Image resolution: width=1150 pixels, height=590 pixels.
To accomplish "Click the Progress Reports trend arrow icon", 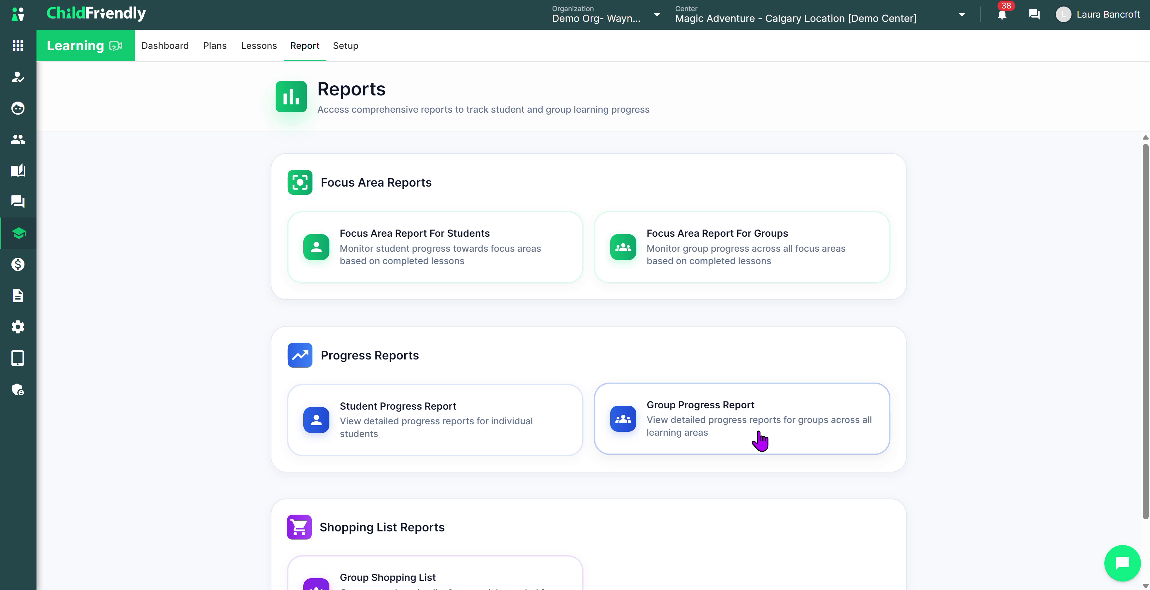I will pos(300,355).
